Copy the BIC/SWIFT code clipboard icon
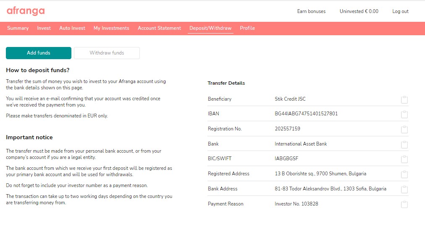 click(404, 159)
